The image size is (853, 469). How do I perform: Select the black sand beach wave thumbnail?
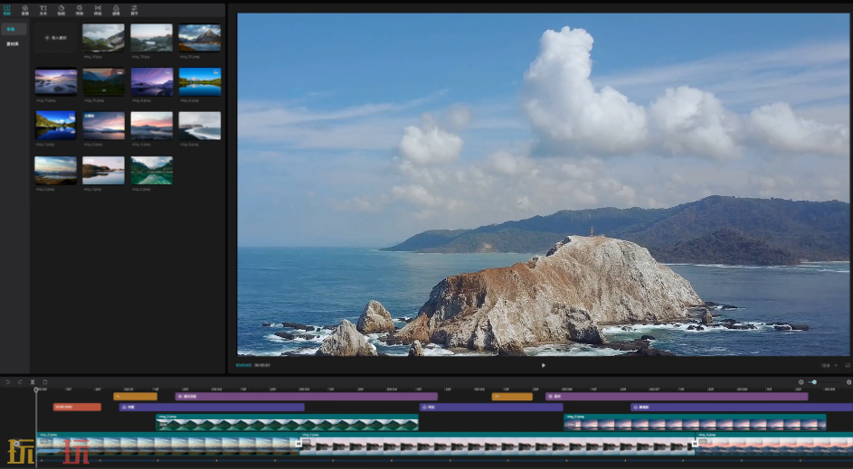(x=200, y=127)
